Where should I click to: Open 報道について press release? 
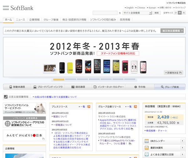pos(60,117)
